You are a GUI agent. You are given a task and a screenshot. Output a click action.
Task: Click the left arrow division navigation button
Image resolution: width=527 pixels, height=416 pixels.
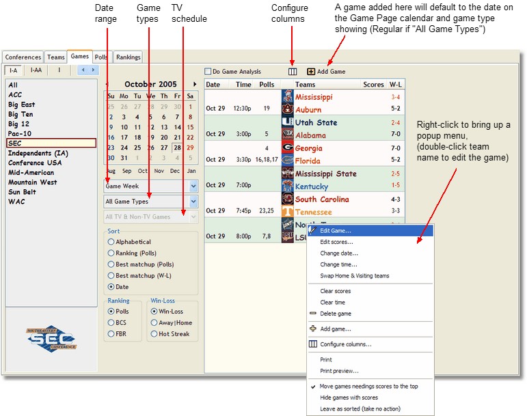[83, 70]
